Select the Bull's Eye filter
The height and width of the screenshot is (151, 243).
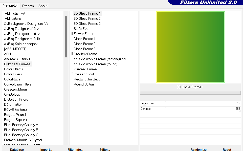81,29
